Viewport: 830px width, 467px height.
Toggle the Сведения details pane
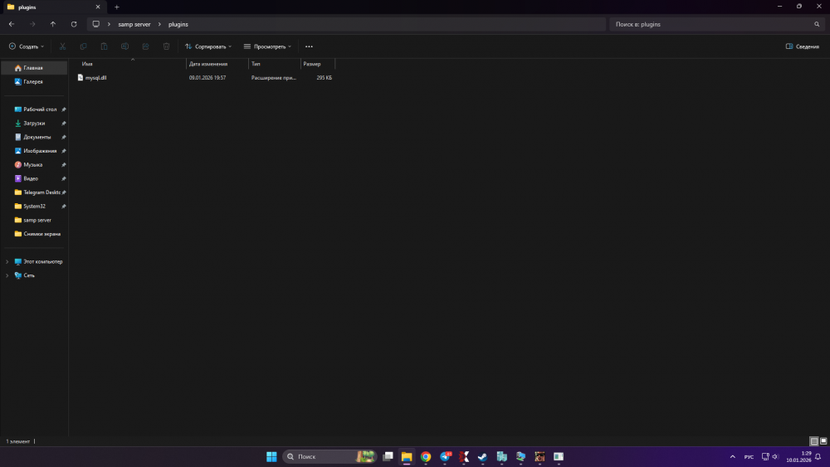click(802, 46)
